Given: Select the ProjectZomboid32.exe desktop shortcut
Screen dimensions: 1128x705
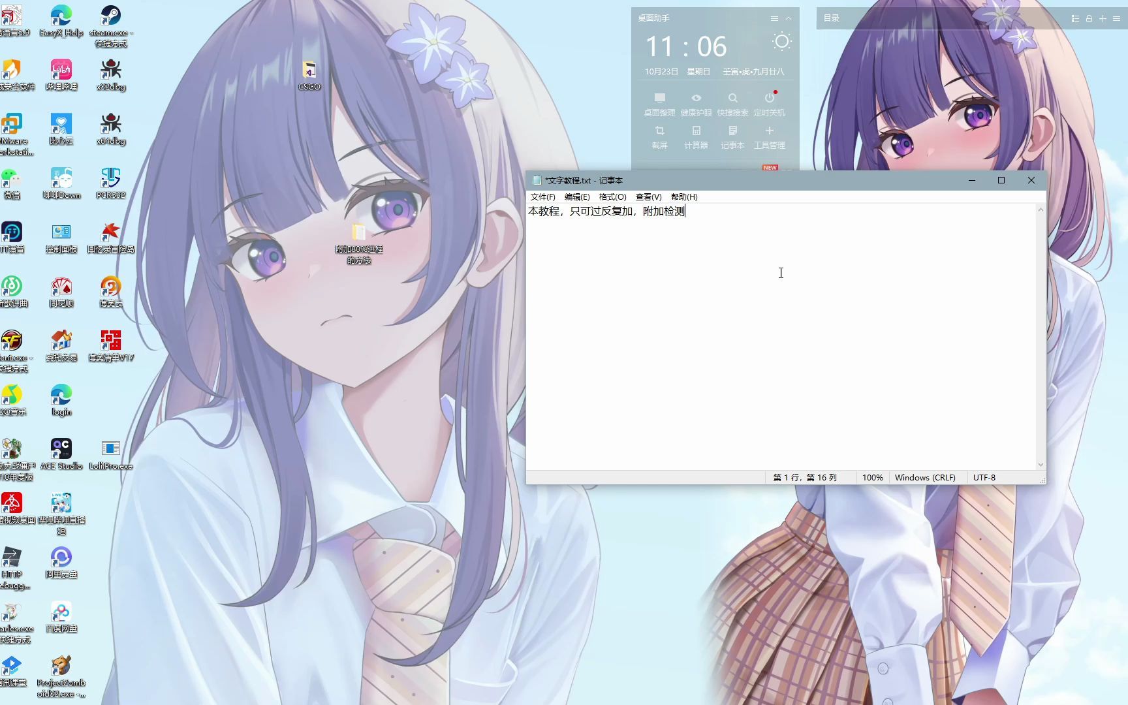Looking at the screenshot, I should pyautogui.click(x=61, y=676).
